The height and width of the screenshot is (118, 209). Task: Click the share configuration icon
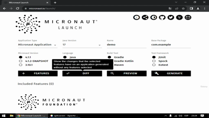145,17
